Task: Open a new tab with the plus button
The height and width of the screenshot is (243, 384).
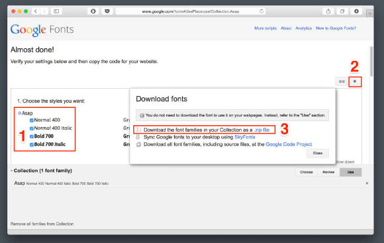Action: click(x=369, y=13)
